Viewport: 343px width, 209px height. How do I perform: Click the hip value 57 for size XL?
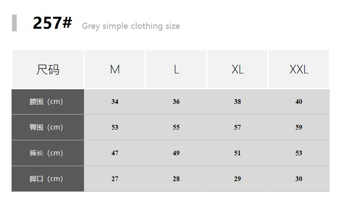click(238, 127)
